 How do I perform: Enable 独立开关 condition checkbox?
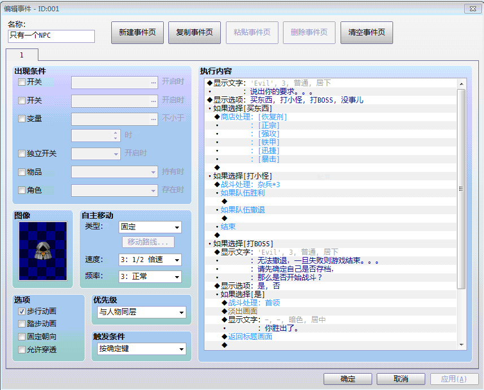coord(21,153)
